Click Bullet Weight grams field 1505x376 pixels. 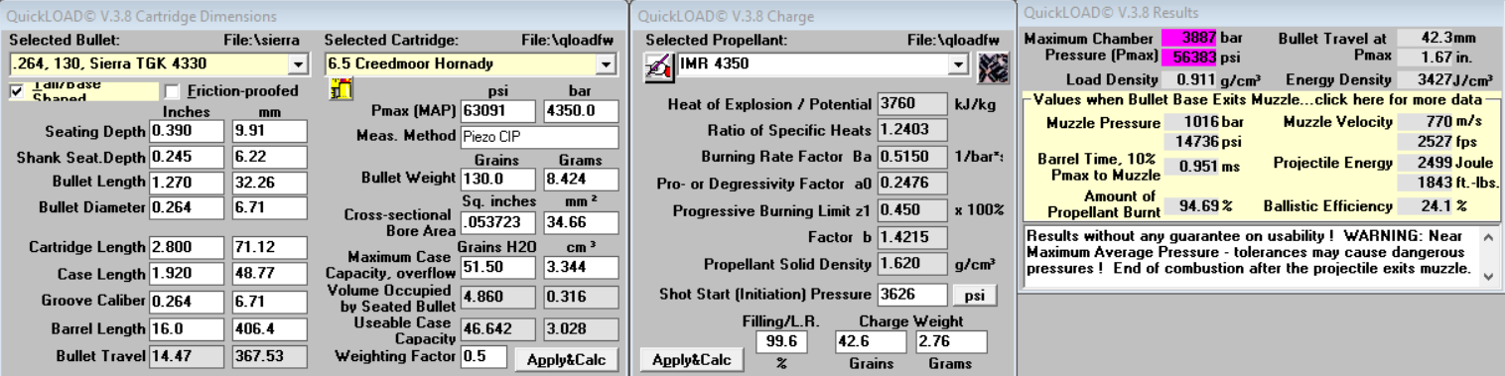click(582, 181)
